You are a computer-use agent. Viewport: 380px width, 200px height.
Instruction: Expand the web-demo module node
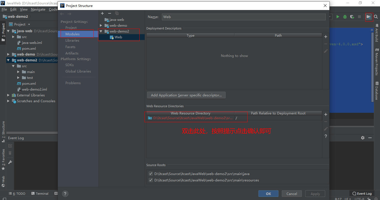101,26
